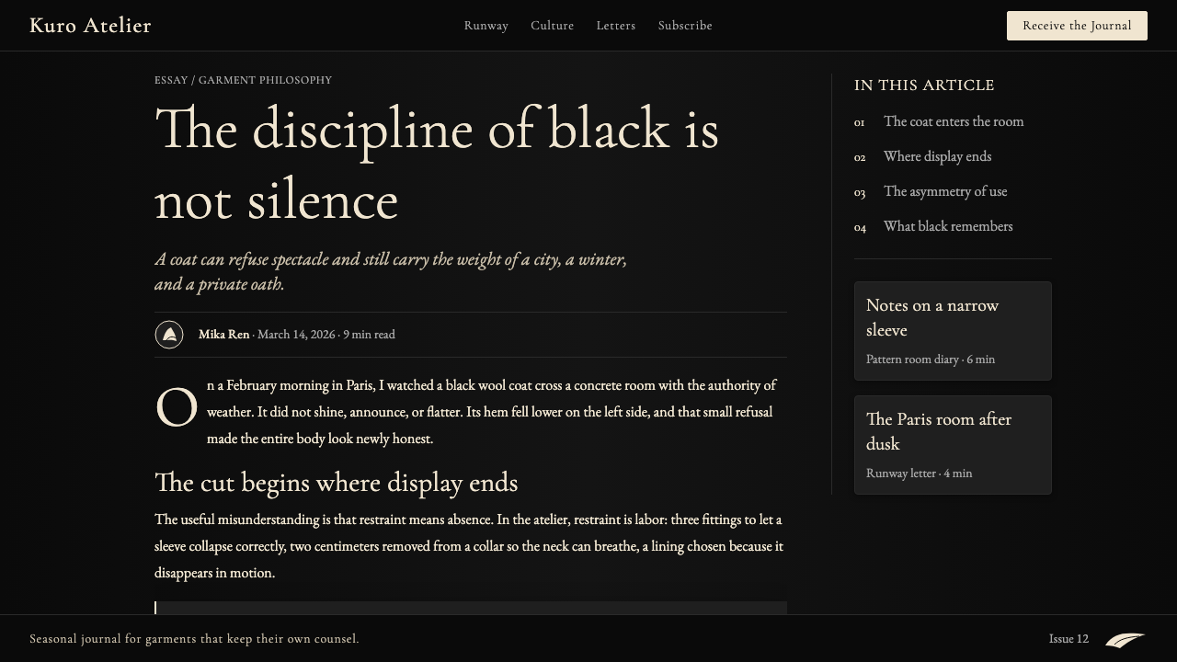Screen dimensions: 1177x662
Task: Click the author name Mika Ren
Action: click(x=223, y=335)
